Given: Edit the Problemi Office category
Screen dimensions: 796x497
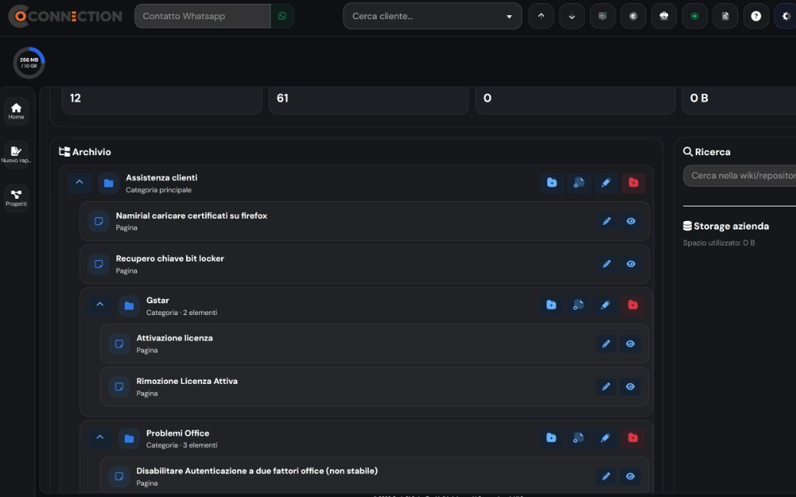Looking at the screenshot, I should [605, 437].
